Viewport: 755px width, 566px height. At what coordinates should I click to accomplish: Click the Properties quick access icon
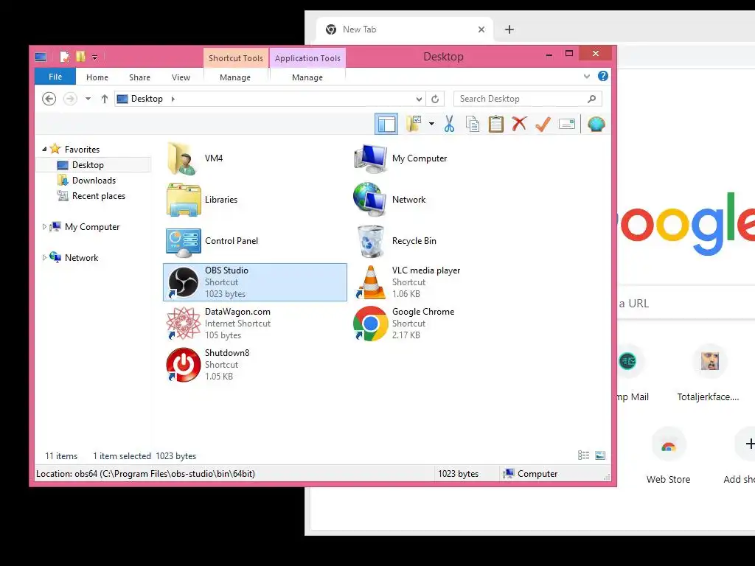coord(64,57)
